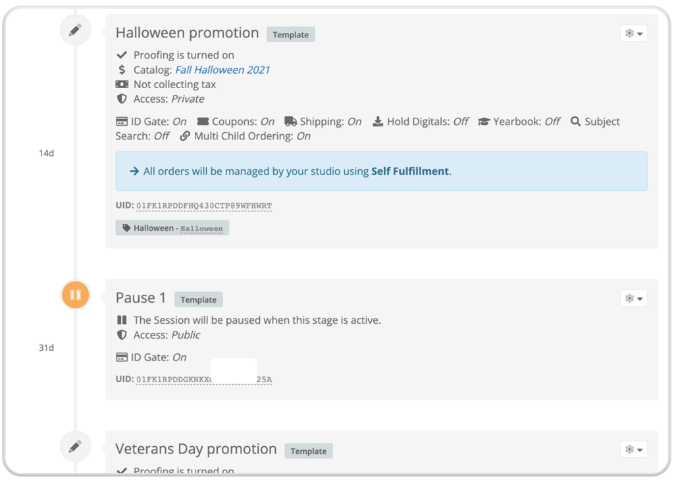Screen dimensions: 674x481
Task: Open the Fall Halloween 2021 catalog link
Action: (222, 70)
